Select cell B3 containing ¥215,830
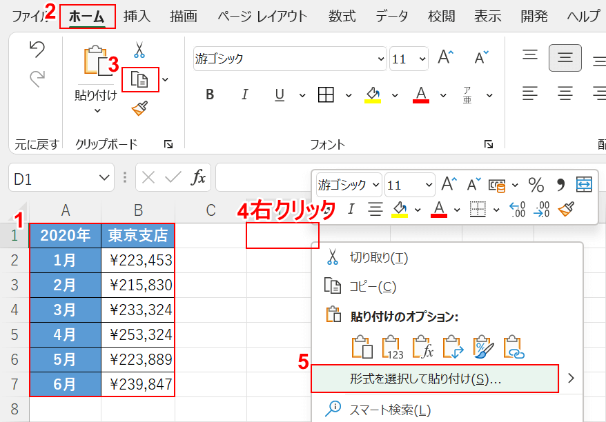The height and width of the screenshot is (422, 606). pos(137,285)
